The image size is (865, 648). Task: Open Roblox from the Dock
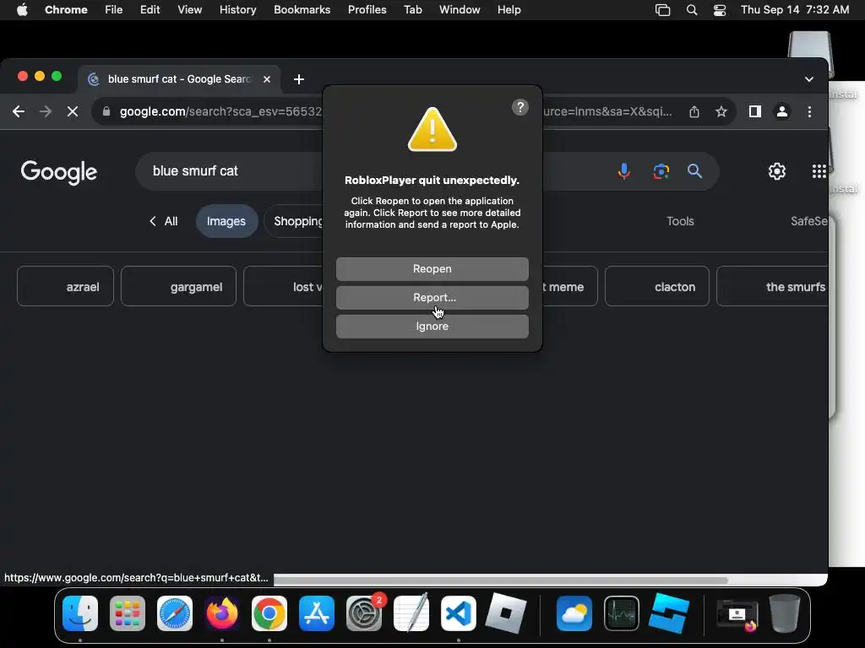pyautogui.click(x=506, y=613)
